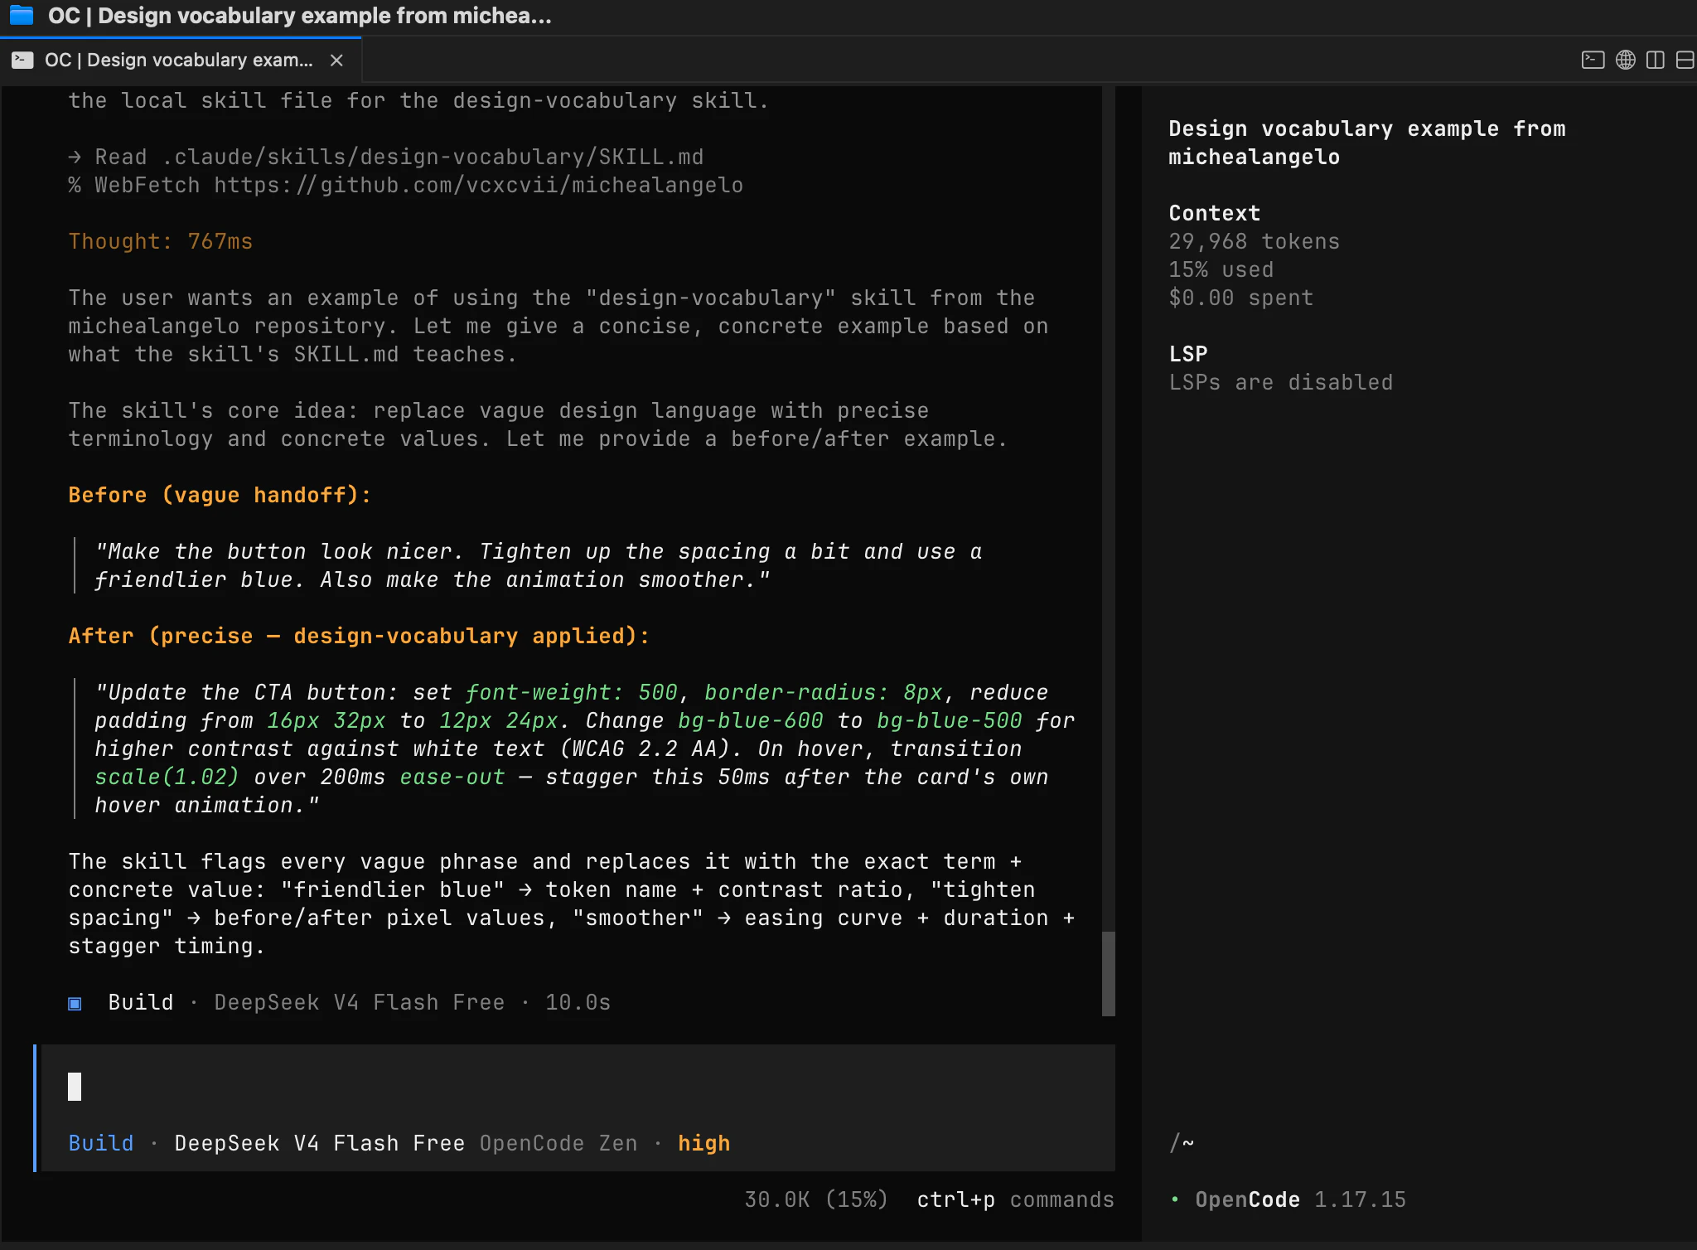
Task: Click the terminal icon on the OC tab
Action: pyautogui.click(x=22, y=60)
